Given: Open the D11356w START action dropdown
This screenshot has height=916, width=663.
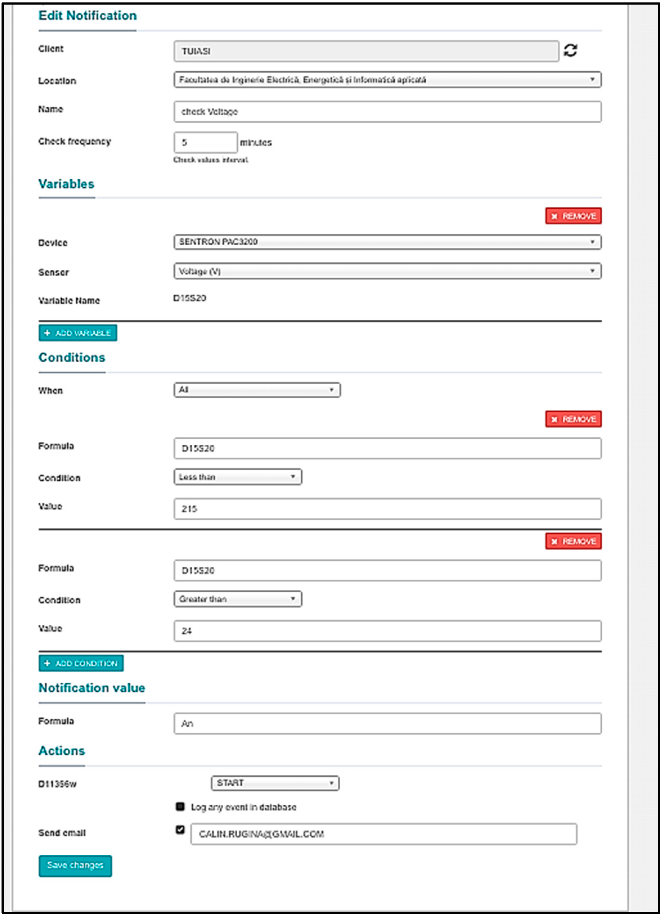Looking at the screenshot, I should click(x=275, y=783).
